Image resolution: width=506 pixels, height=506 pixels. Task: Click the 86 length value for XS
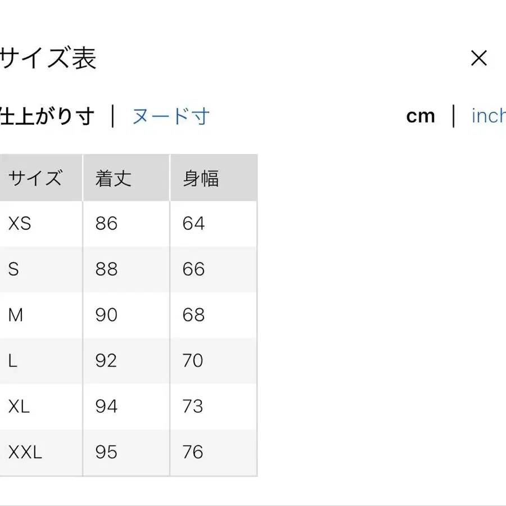tap(106, 223)
